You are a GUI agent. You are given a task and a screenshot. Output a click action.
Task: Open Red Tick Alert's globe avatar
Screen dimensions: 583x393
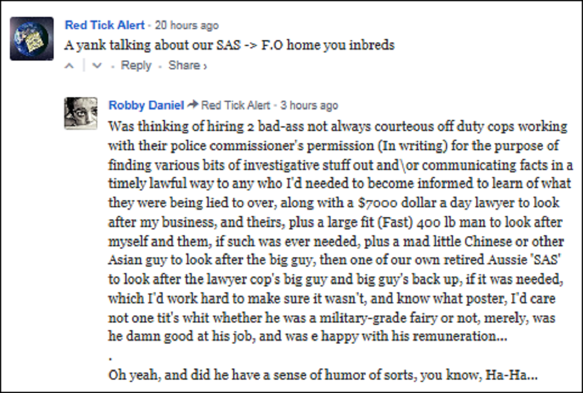(31, 38)
